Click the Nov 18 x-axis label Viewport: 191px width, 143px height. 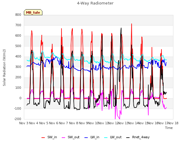[x=173, y=123]
